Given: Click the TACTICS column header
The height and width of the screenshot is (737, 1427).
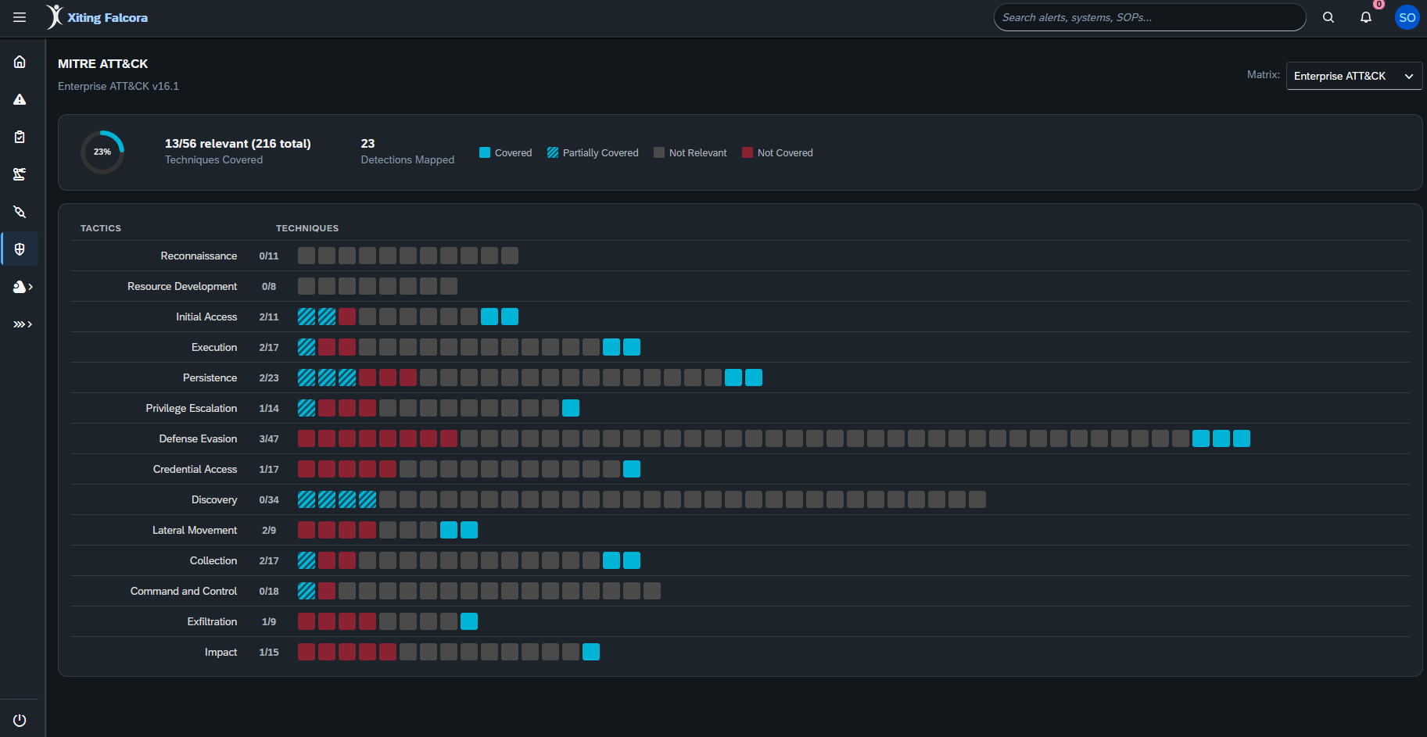Looking at the screenshot, I should pos(101,228).
